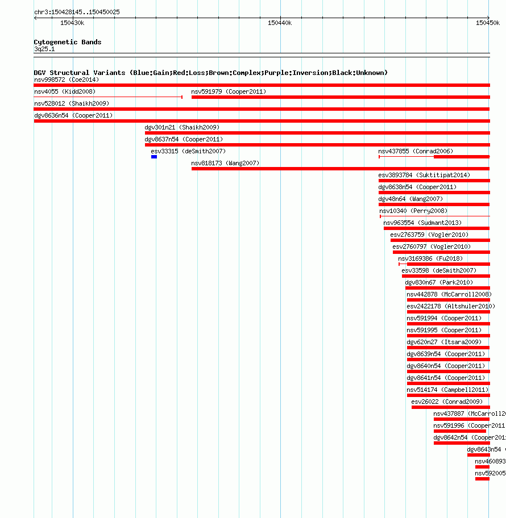Click esv2422178 (Altshuler2010) label
Screen dimensions: 506x518
(x=451, y=306)
